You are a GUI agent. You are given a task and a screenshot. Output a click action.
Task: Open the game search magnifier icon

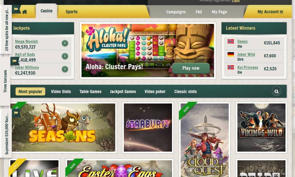pos(276,91)
